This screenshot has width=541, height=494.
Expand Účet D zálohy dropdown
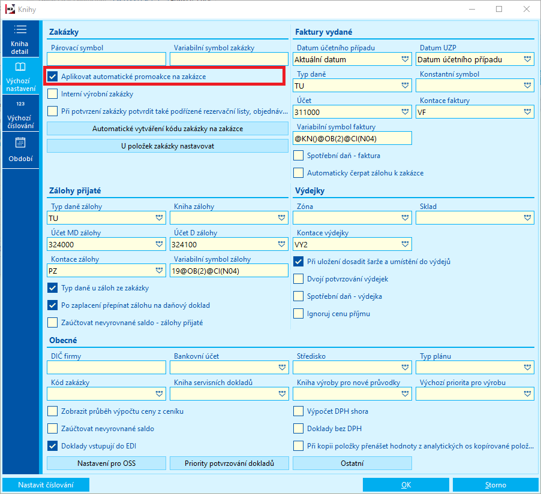[x=282, y=244]
